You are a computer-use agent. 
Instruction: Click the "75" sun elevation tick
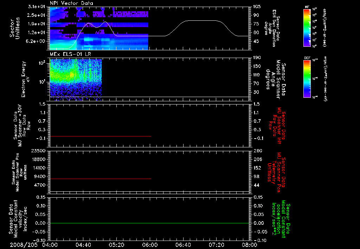tap(256, 24)
